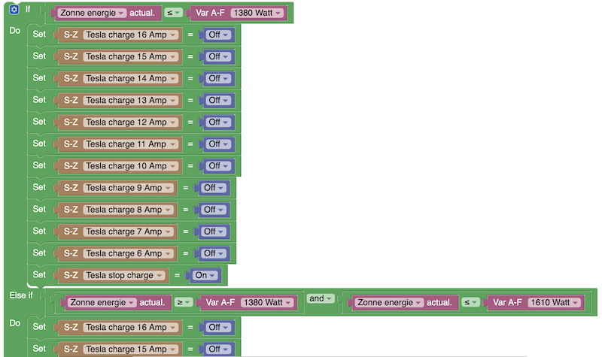Toggle Off value for Tesla charge 11 Amp

click(x=218, y=144)
